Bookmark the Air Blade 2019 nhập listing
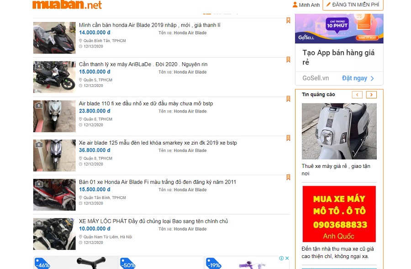 pyautogui.click(x=288, y=21)
